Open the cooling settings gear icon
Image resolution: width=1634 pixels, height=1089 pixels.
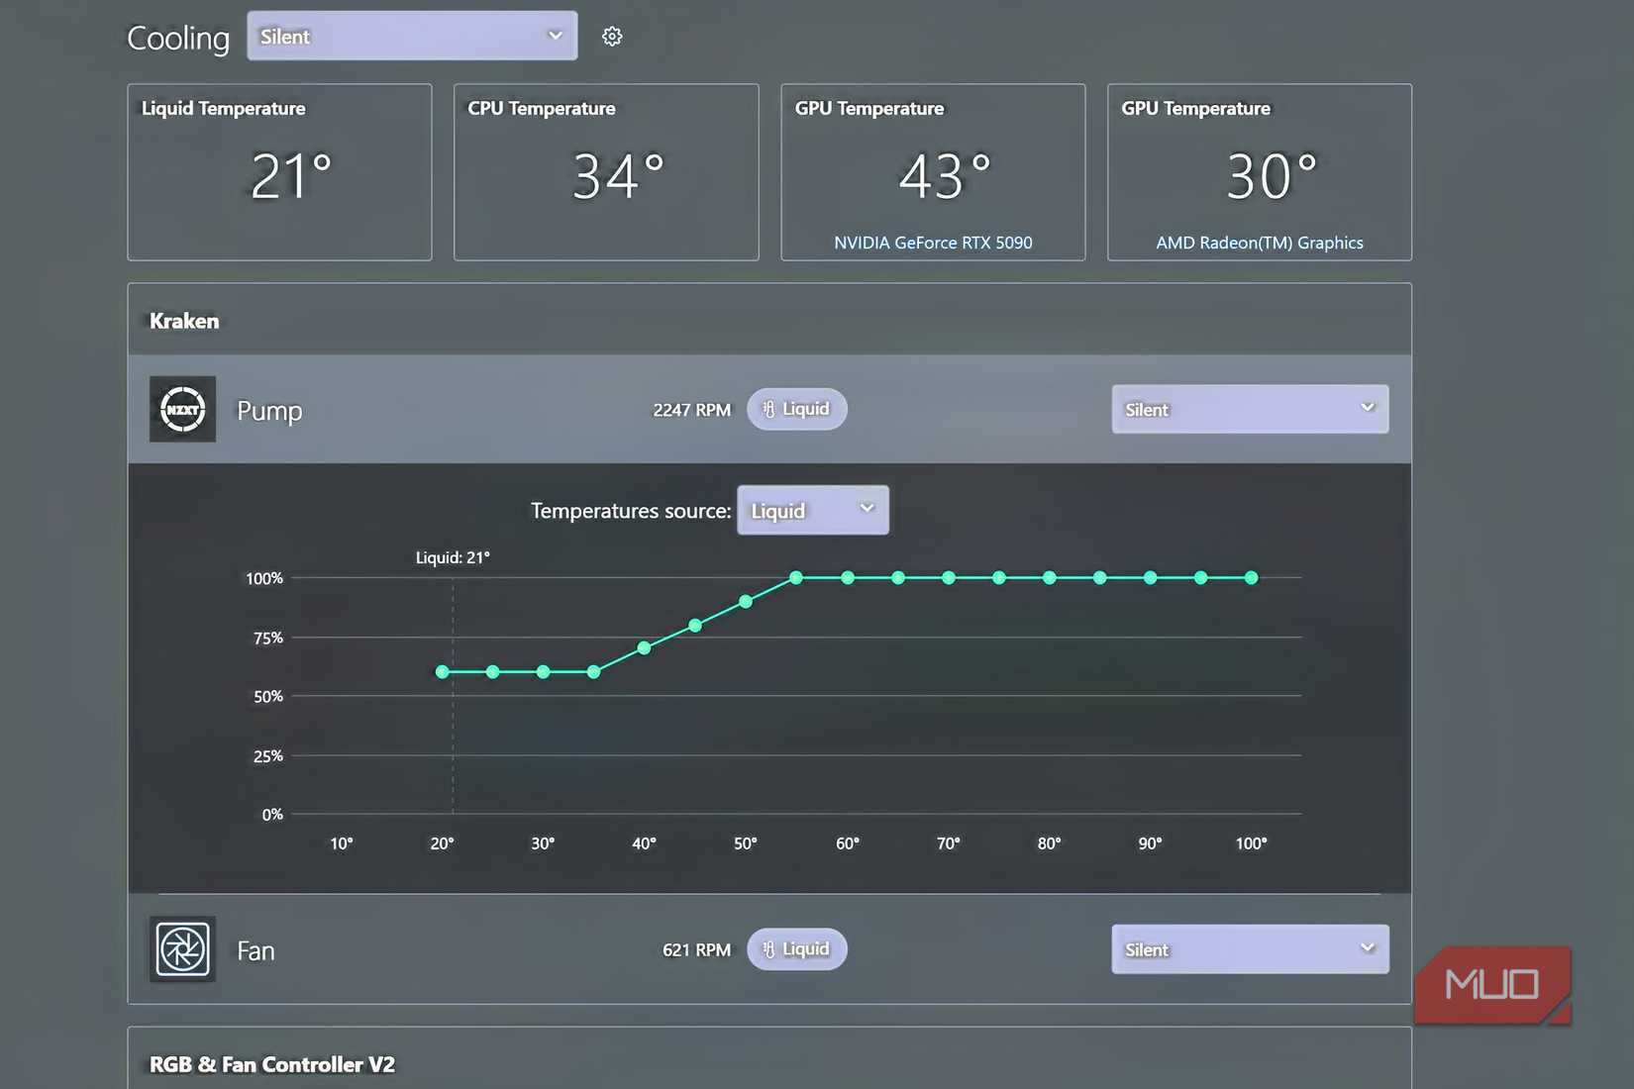click(611, 36)
